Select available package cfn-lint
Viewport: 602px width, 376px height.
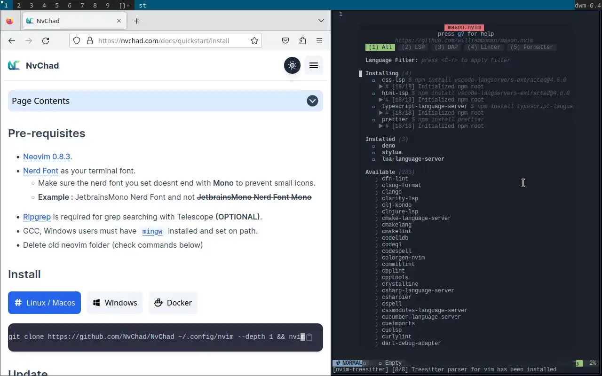(395, 179)
